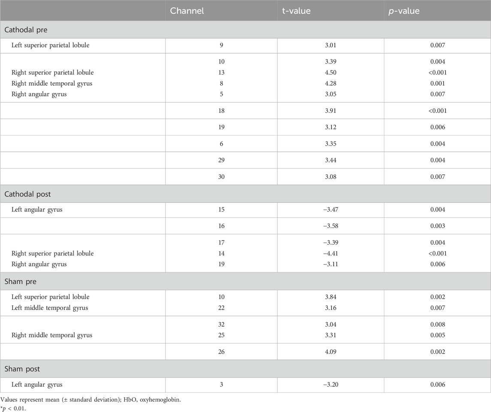Click the t-value cell showing 4.09
Image resolution: width=491 pixels, height=412 pixels.
pyautogui.click(x=330, y=352)
